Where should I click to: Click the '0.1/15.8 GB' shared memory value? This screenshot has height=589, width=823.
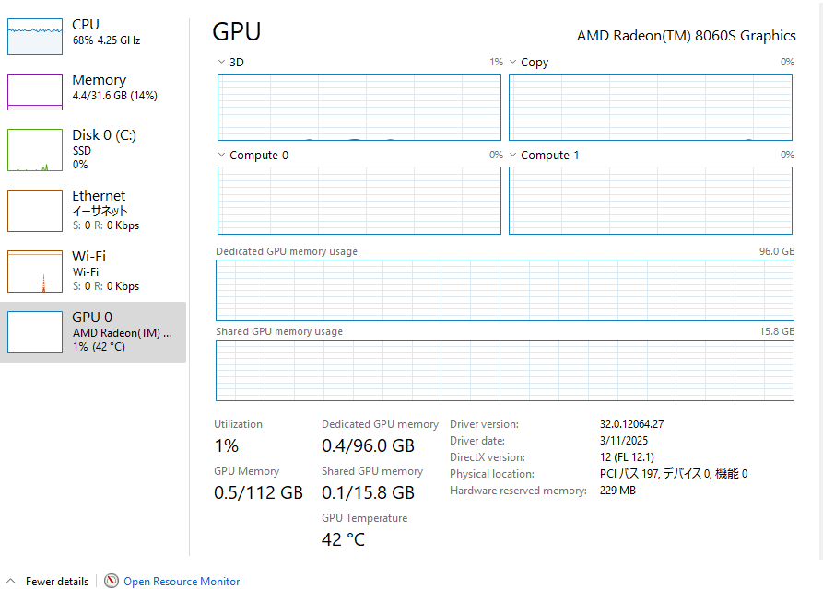pyautogui.click(x=368, y=492)
